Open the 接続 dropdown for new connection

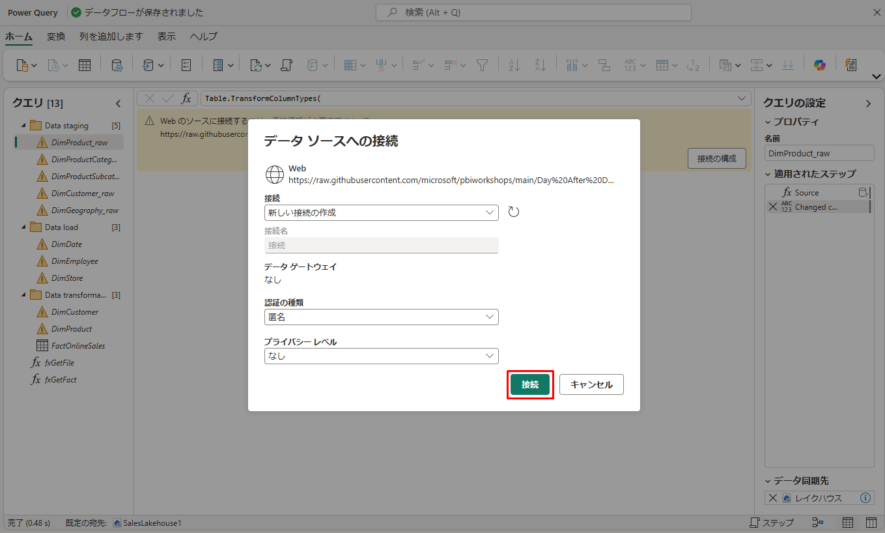click(x=381, y=212)
